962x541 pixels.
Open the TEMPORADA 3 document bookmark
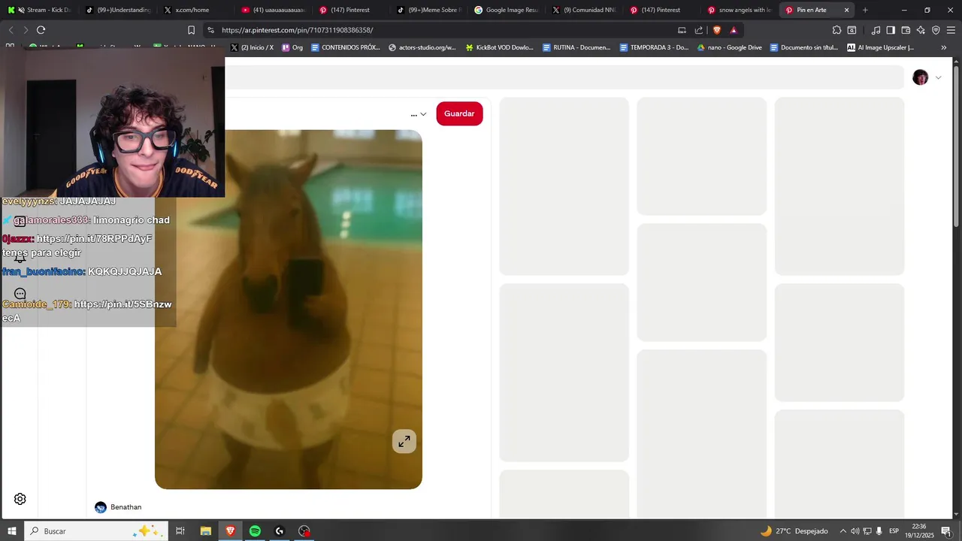coord(654,47)
